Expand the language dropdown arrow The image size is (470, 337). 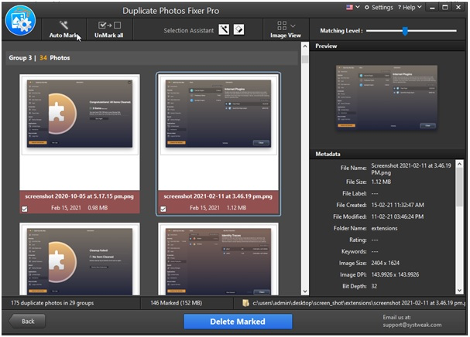358,7
